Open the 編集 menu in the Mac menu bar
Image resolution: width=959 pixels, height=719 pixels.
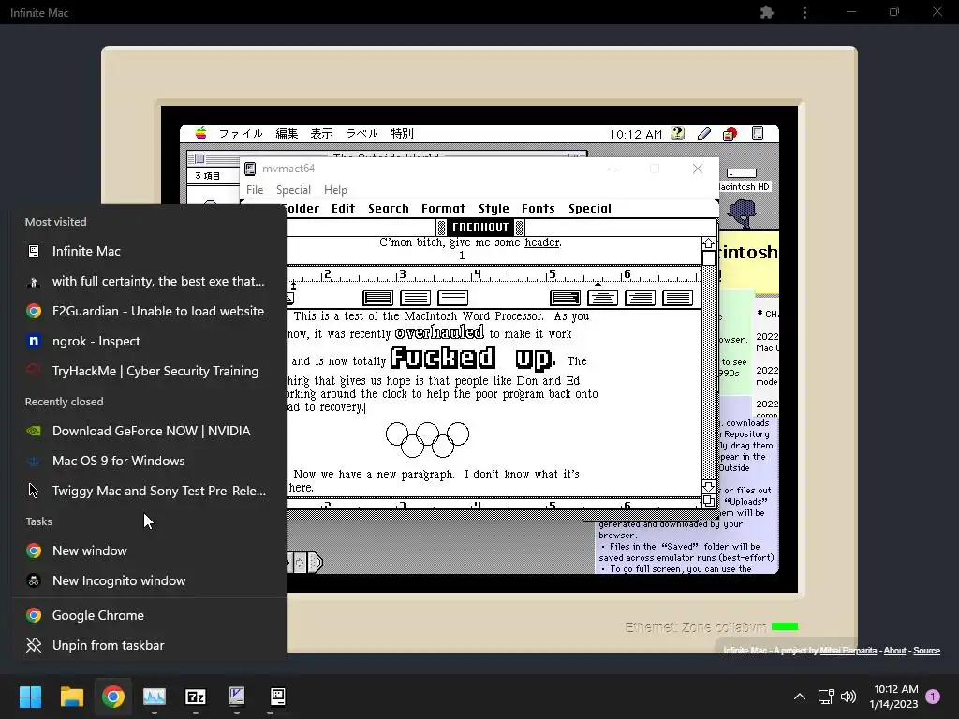coord(287,133)
